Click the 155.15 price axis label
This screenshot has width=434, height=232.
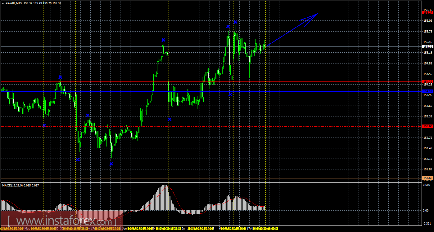pos(428,52)
